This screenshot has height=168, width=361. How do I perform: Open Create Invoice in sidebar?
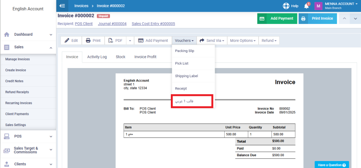point(28,70)
